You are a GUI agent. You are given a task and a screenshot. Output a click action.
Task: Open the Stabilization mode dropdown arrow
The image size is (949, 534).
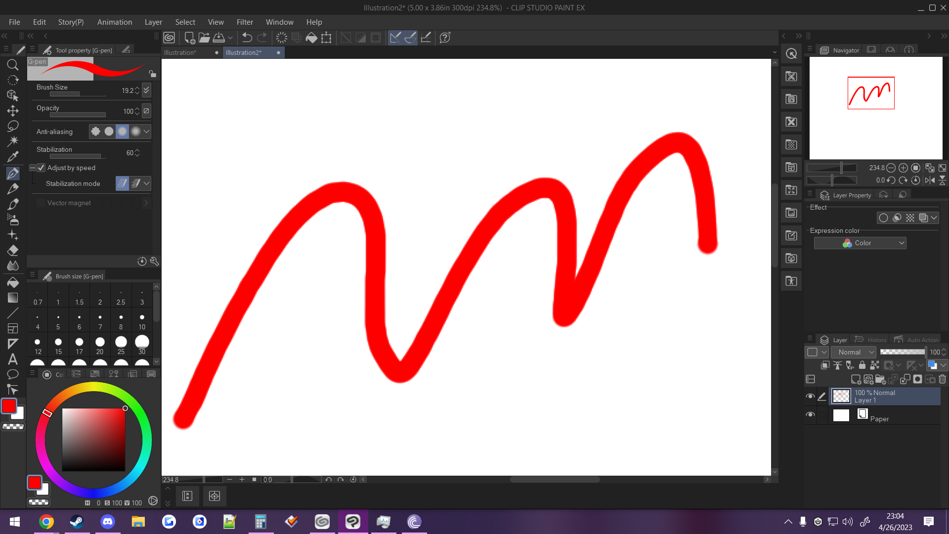(146, 183)
